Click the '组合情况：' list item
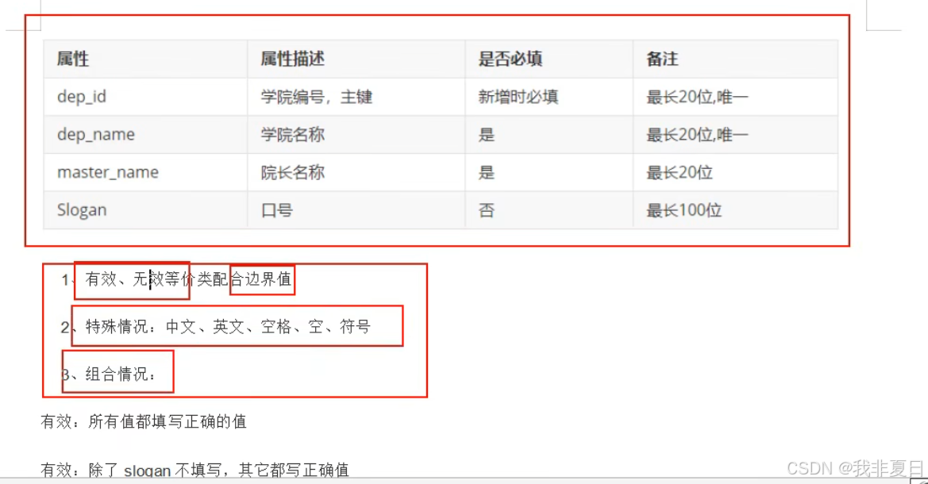 [x=121, y=374]
